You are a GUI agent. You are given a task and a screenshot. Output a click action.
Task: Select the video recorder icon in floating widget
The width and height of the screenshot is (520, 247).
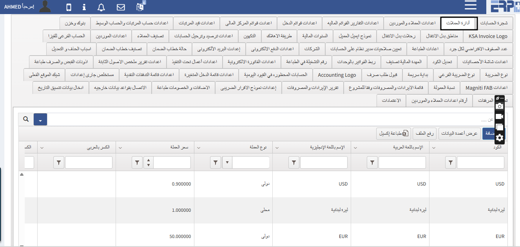500,117
